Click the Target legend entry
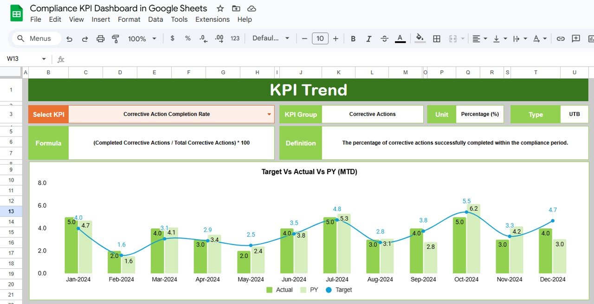594x304 pixels. 338,290
